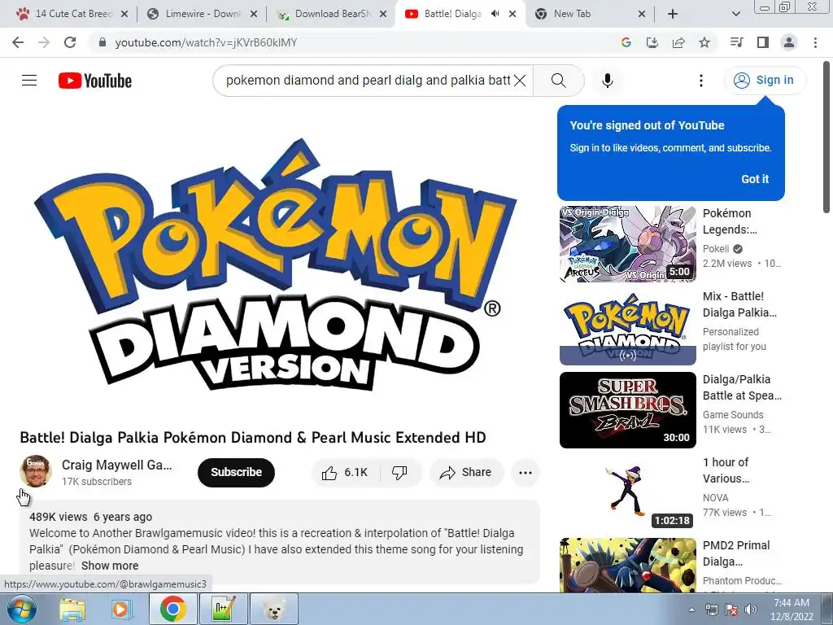The width and height of the screenshot is (833, 625).
Task: Click into the YouTube search field
Action: click(368, 81)
